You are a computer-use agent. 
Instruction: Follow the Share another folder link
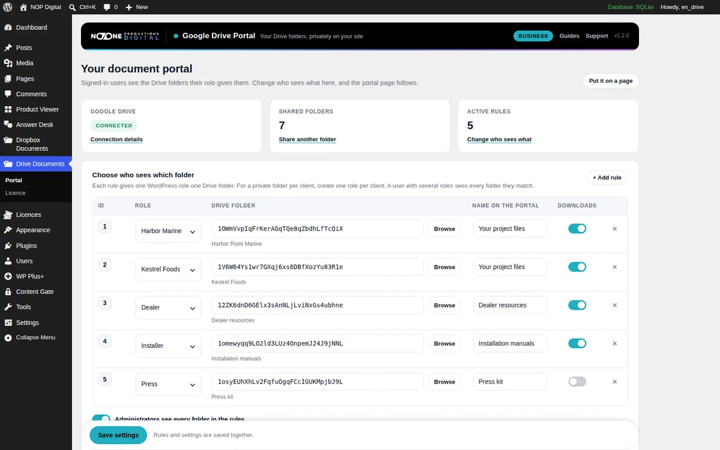point(307,139)
